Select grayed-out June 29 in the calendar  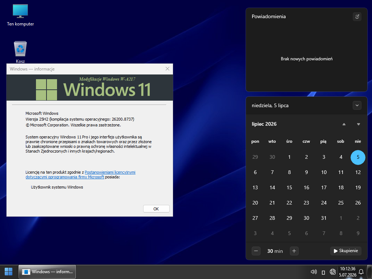click(x=255, y=157)
